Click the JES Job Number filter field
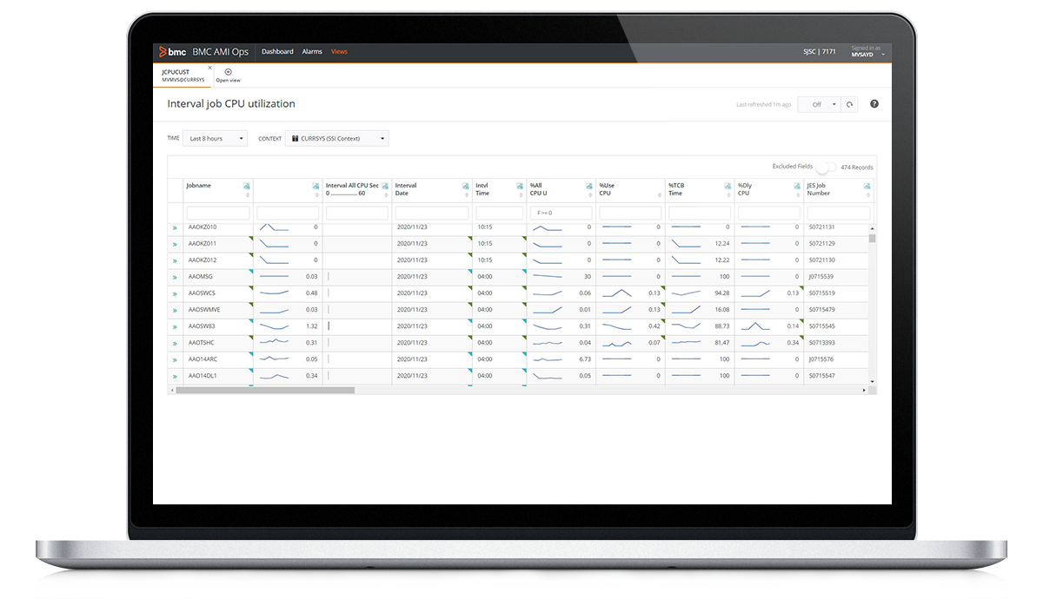Screen dimensions: 1043x599 click(x=838, y=213)
